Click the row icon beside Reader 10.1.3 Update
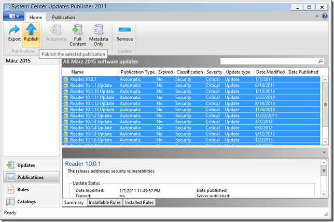This screenshot has width=334, height=222. pyautogui.click(x=65, y=122)
